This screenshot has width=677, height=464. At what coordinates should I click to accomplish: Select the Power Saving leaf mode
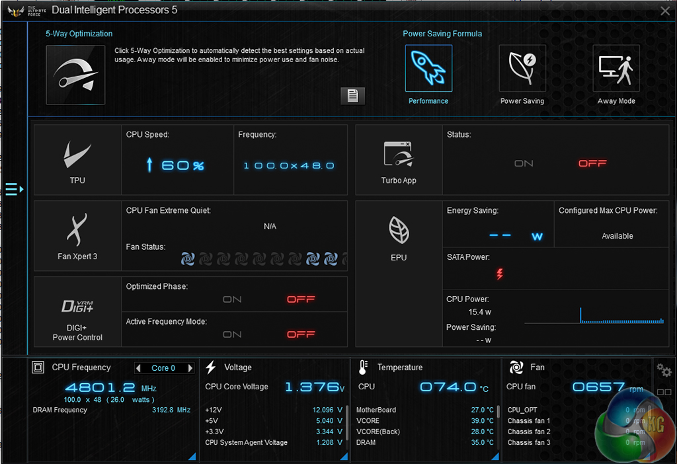pos(522,69)
